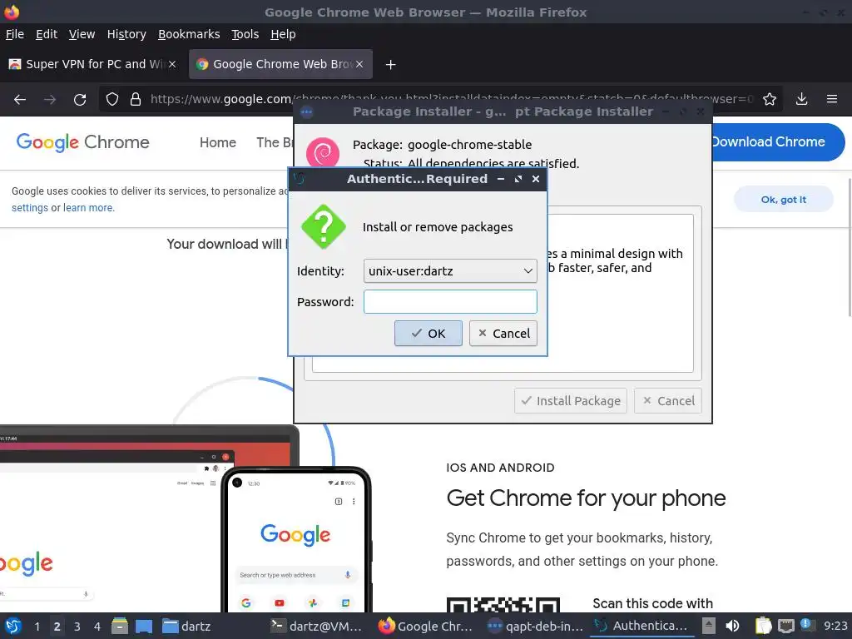The height and width of the screenshot is (639, 852).
Task: Click Firefox back arrow button
Action: click(x=20, y=100)
